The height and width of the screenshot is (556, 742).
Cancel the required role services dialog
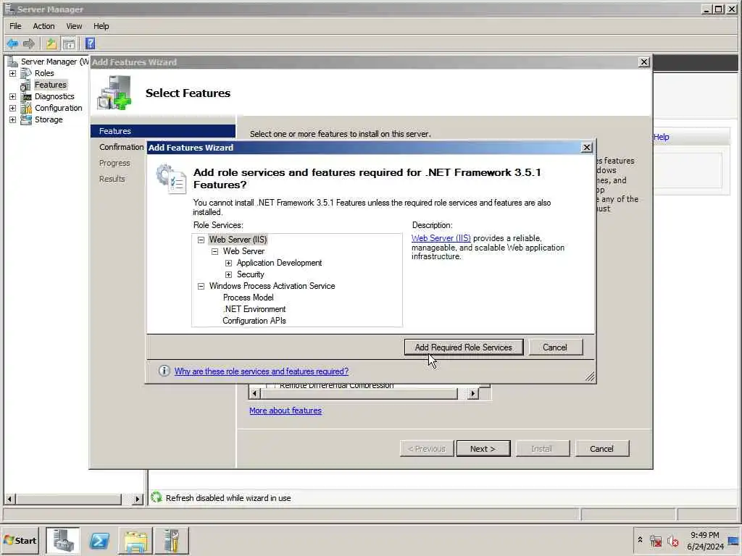(x=555, y=347)
